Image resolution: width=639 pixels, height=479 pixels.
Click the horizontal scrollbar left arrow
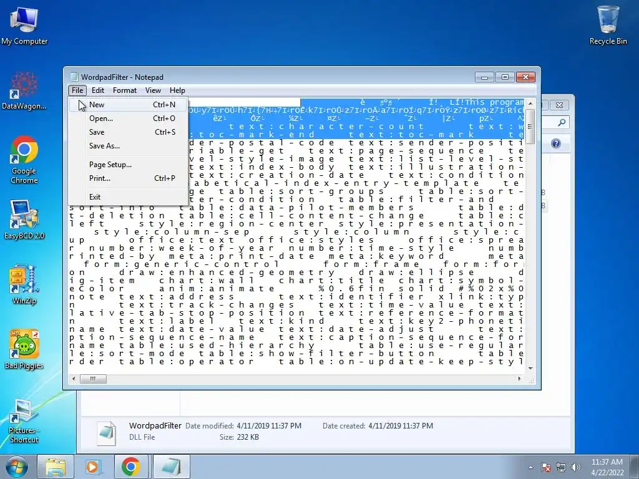click(x=74, y=379)
